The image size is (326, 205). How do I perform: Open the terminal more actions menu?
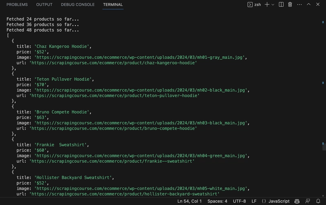pyautogui.click(x=300, y=4)
